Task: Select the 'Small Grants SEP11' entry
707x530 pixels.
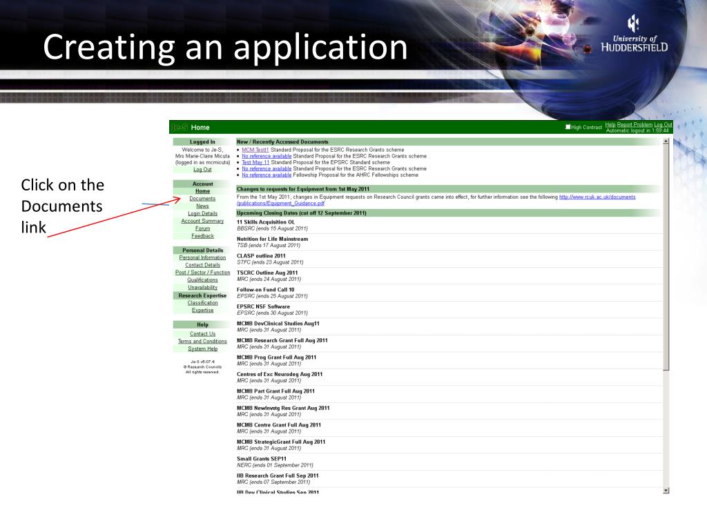Action: point(262,459)
